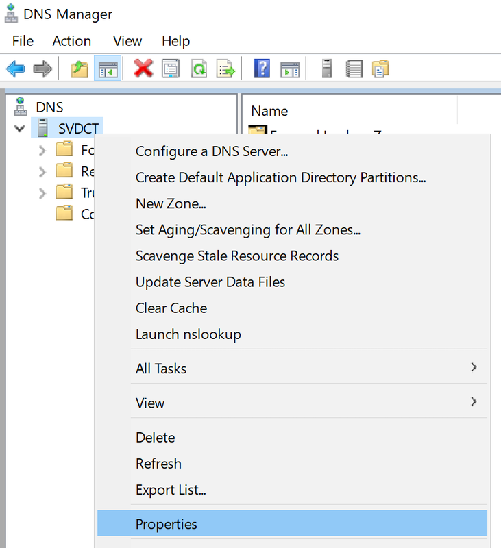Click the gray Forward arrow toolbar icon
Screen dimensions: 501x548
pyautogui.click(x=42, y=68)
